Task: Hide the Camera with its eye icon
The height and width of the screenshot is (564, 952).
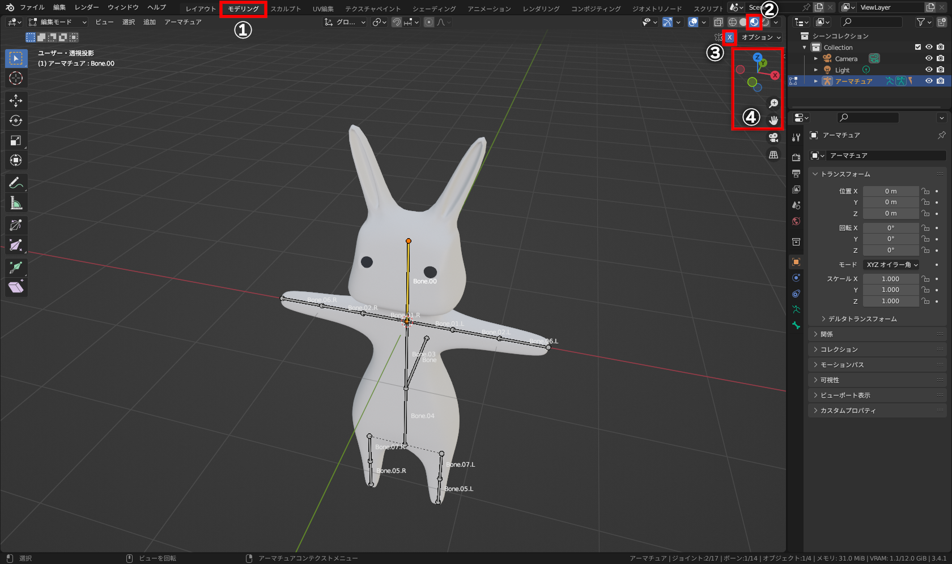Action: tap(928, 58)
